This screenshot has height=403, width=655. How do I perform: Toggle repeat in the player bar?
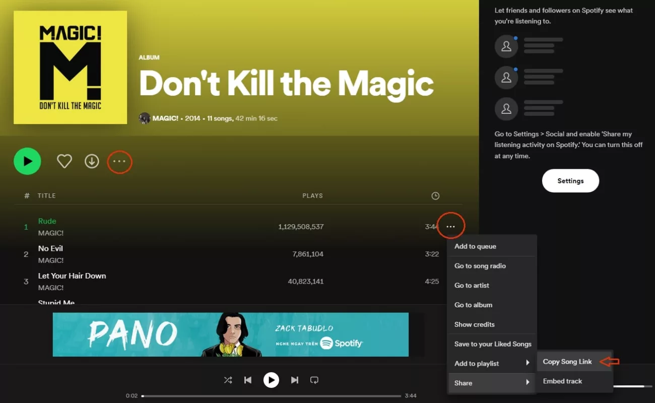[x=314, y=380]
